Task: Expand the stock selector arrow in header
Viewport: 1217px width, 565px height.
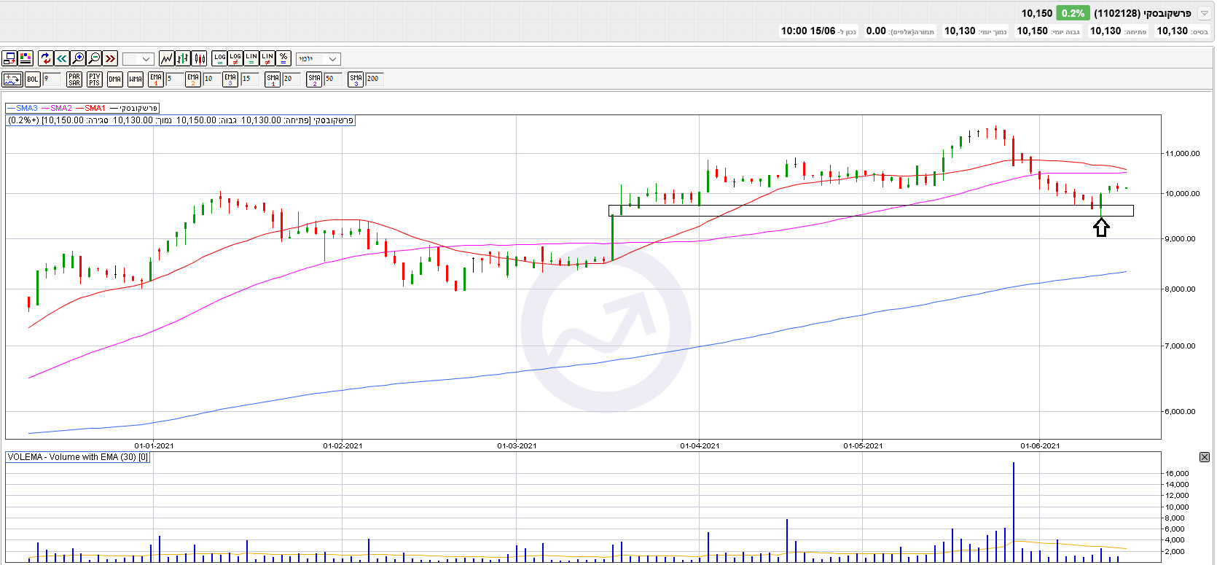Action: click(x=1205, y=13)
